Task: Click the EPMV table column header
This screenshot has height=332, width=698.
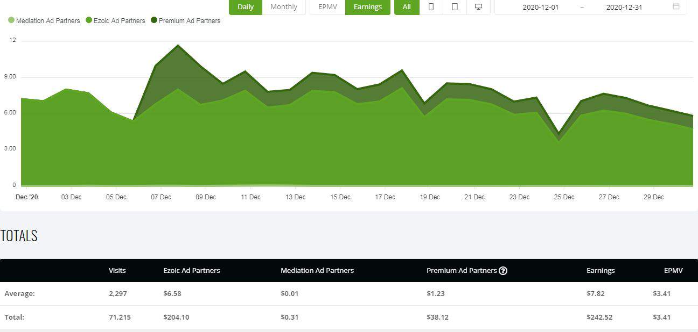Action: (x=673, y=271)
